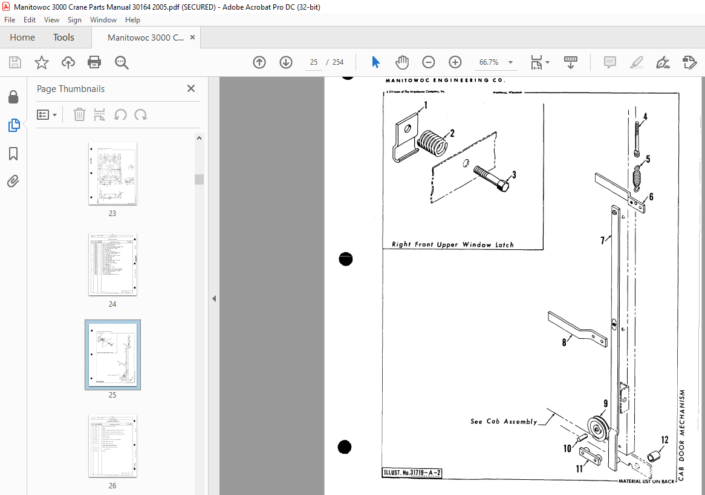Select the arrow selection tool

[375, 62]
